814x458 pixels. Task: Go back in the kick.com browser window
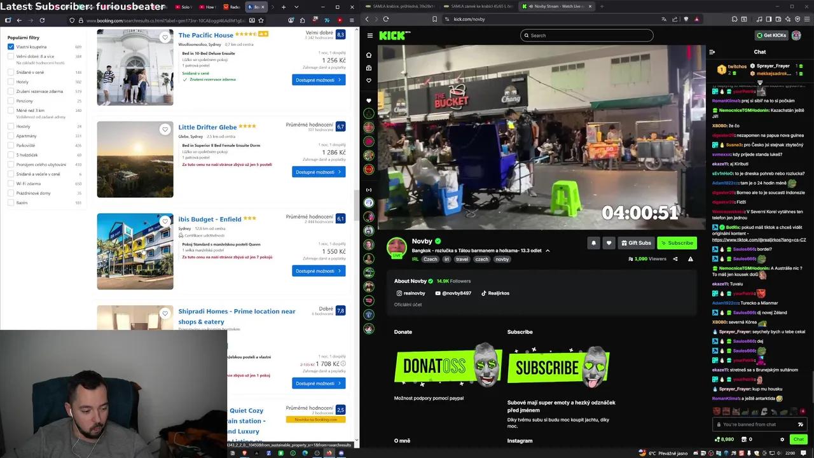[367, 19]
